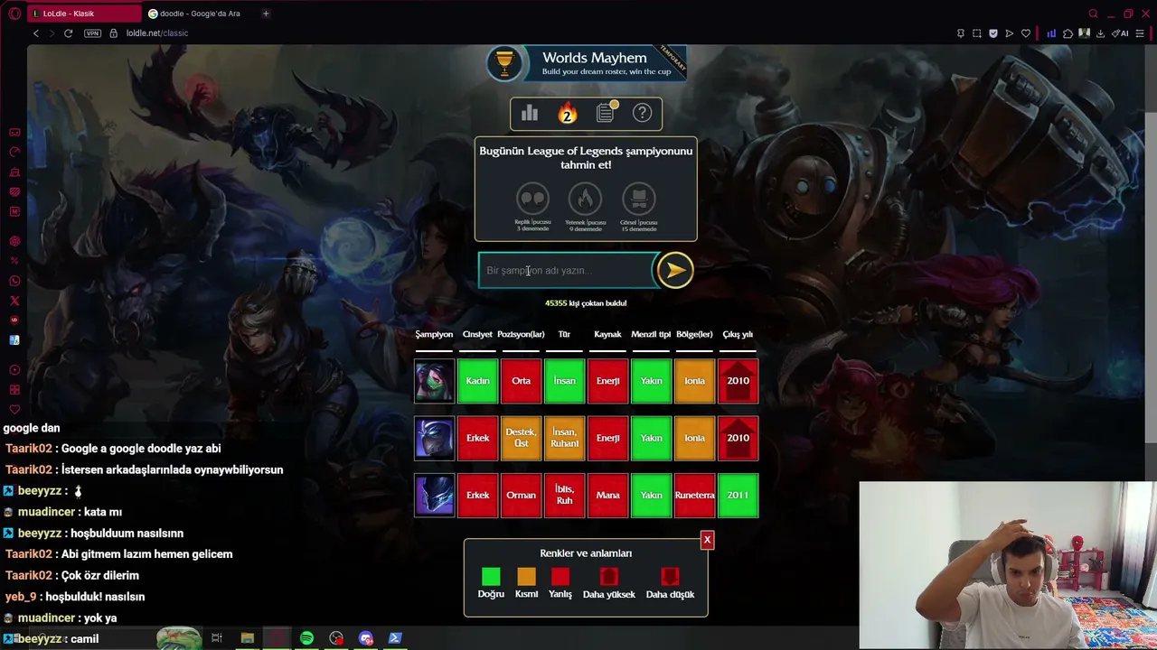The height and width of the screenshot is (650, 1157).
Task: Open the sidebar heart bookmarks icon
Action: pyautogui.click(x=14, y=410)
